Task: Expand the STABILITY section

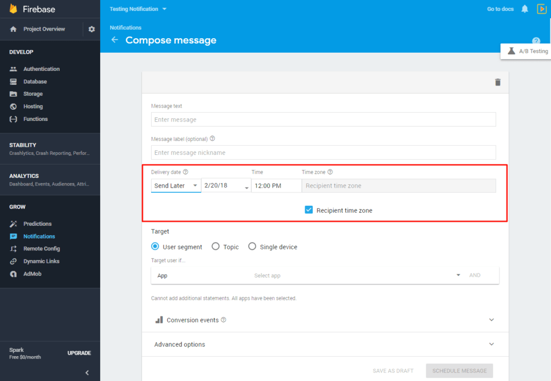Action: [x=50, y=149]
